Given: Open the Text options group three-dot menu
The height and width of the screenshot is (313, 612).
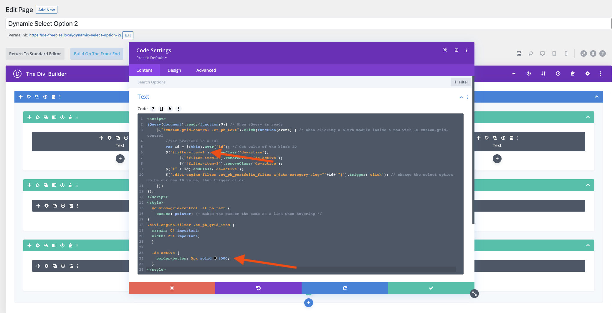Looking at the screenshot, I should (468, 97).
